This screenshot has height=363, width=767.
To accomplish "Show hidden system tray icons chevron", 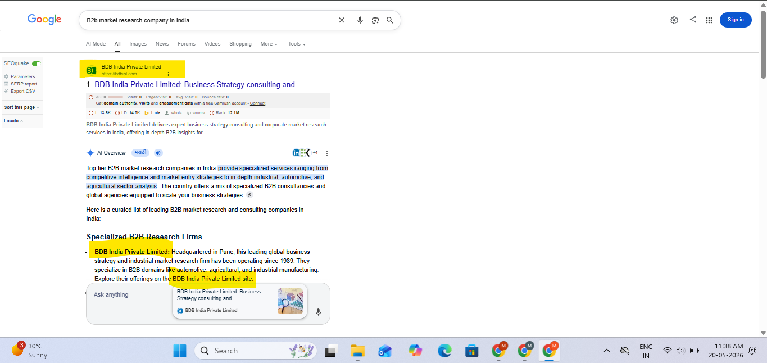I will tap(607, 351).
